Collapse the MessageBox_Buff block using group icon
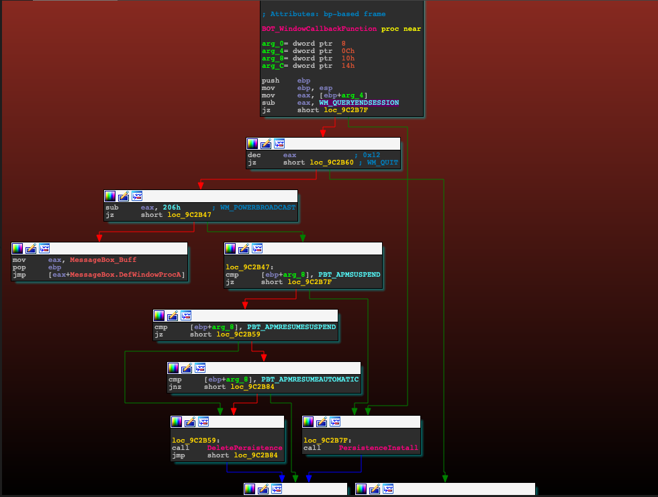The width and height of the screenshot is (658, 497). [x=44, y=248]
